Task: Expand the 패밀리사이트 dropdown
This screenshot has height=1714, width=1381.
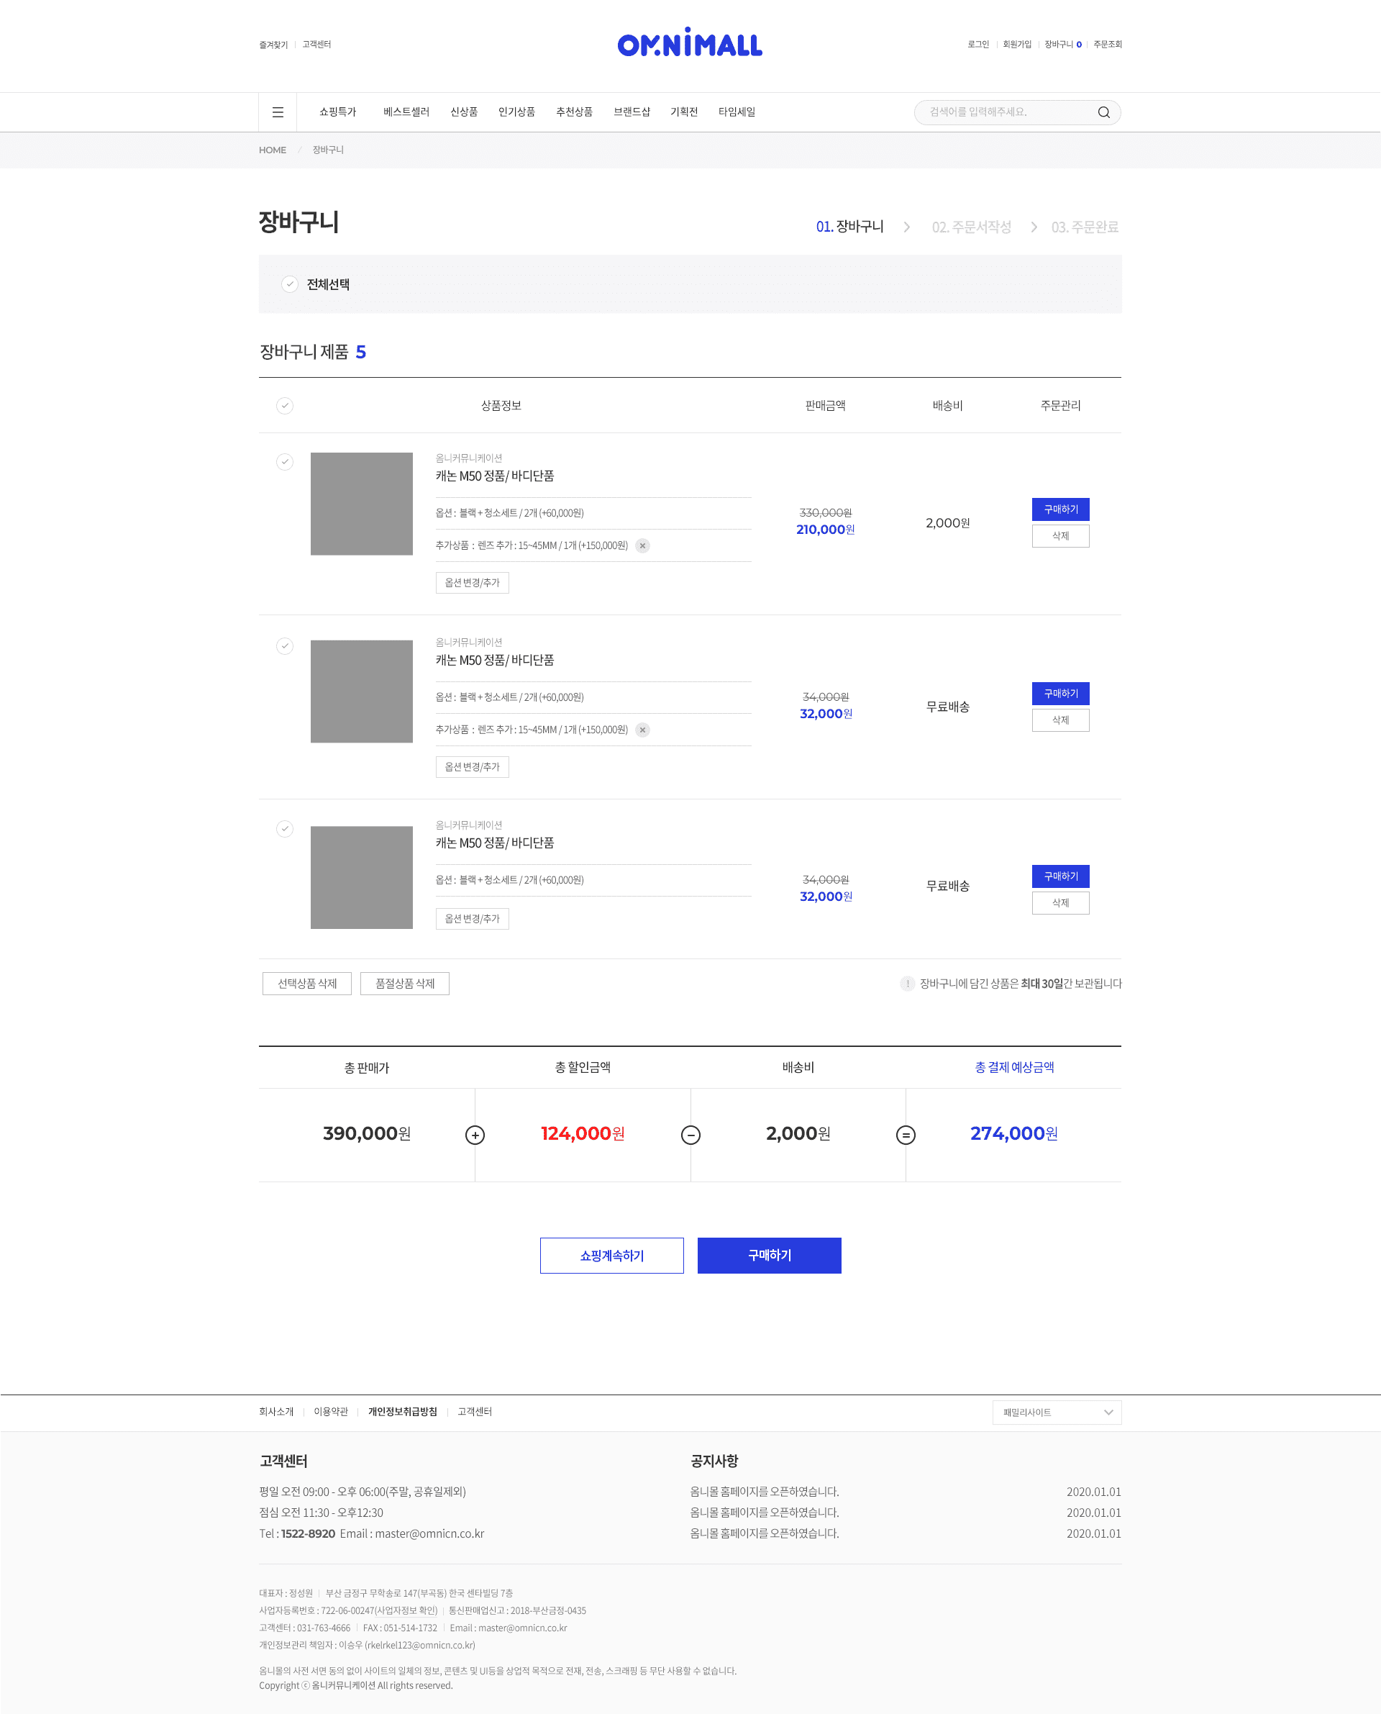Action: 1057,1413
